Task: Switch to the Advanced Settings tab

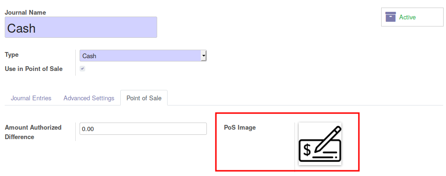Action: point(89,98)
